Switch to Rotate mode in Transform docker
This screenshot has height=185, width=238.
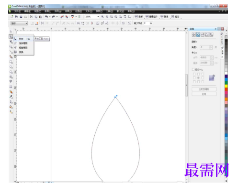click(x=198, y=34)
